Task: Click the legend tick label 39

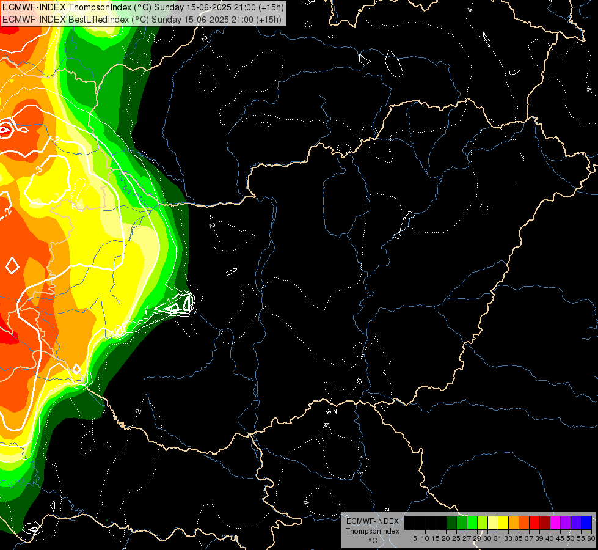Action: (x=539, y=538)
